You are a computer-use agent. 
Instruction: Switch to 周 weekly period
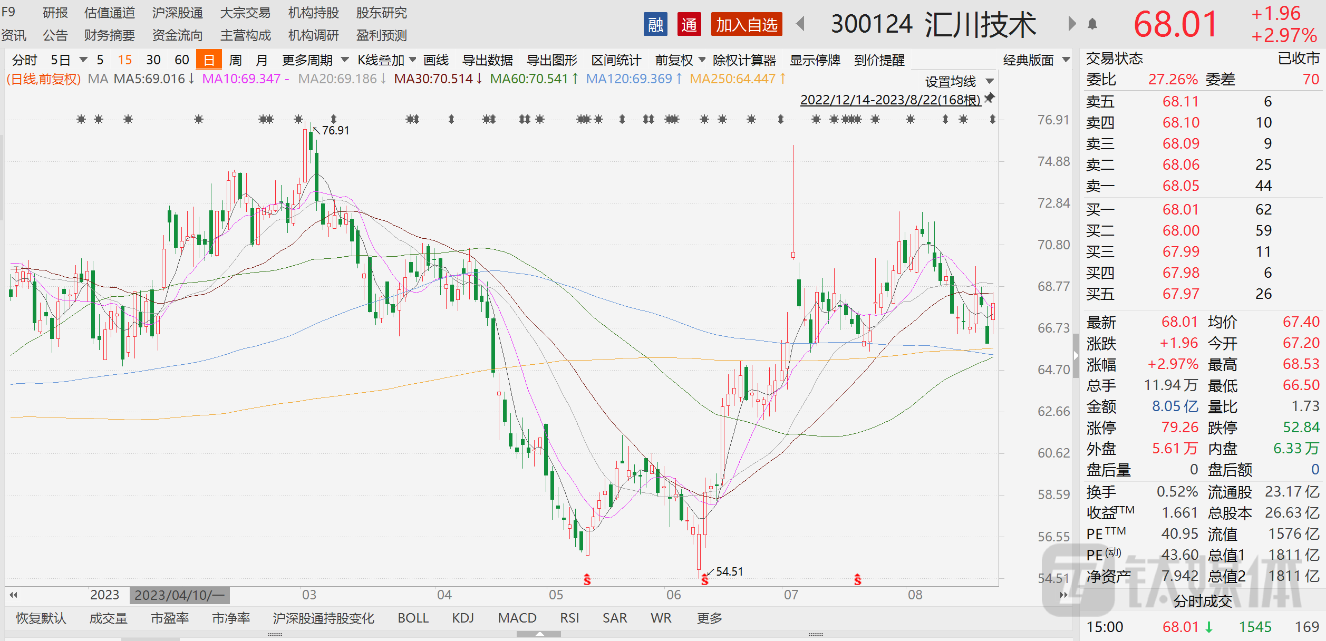235,60
